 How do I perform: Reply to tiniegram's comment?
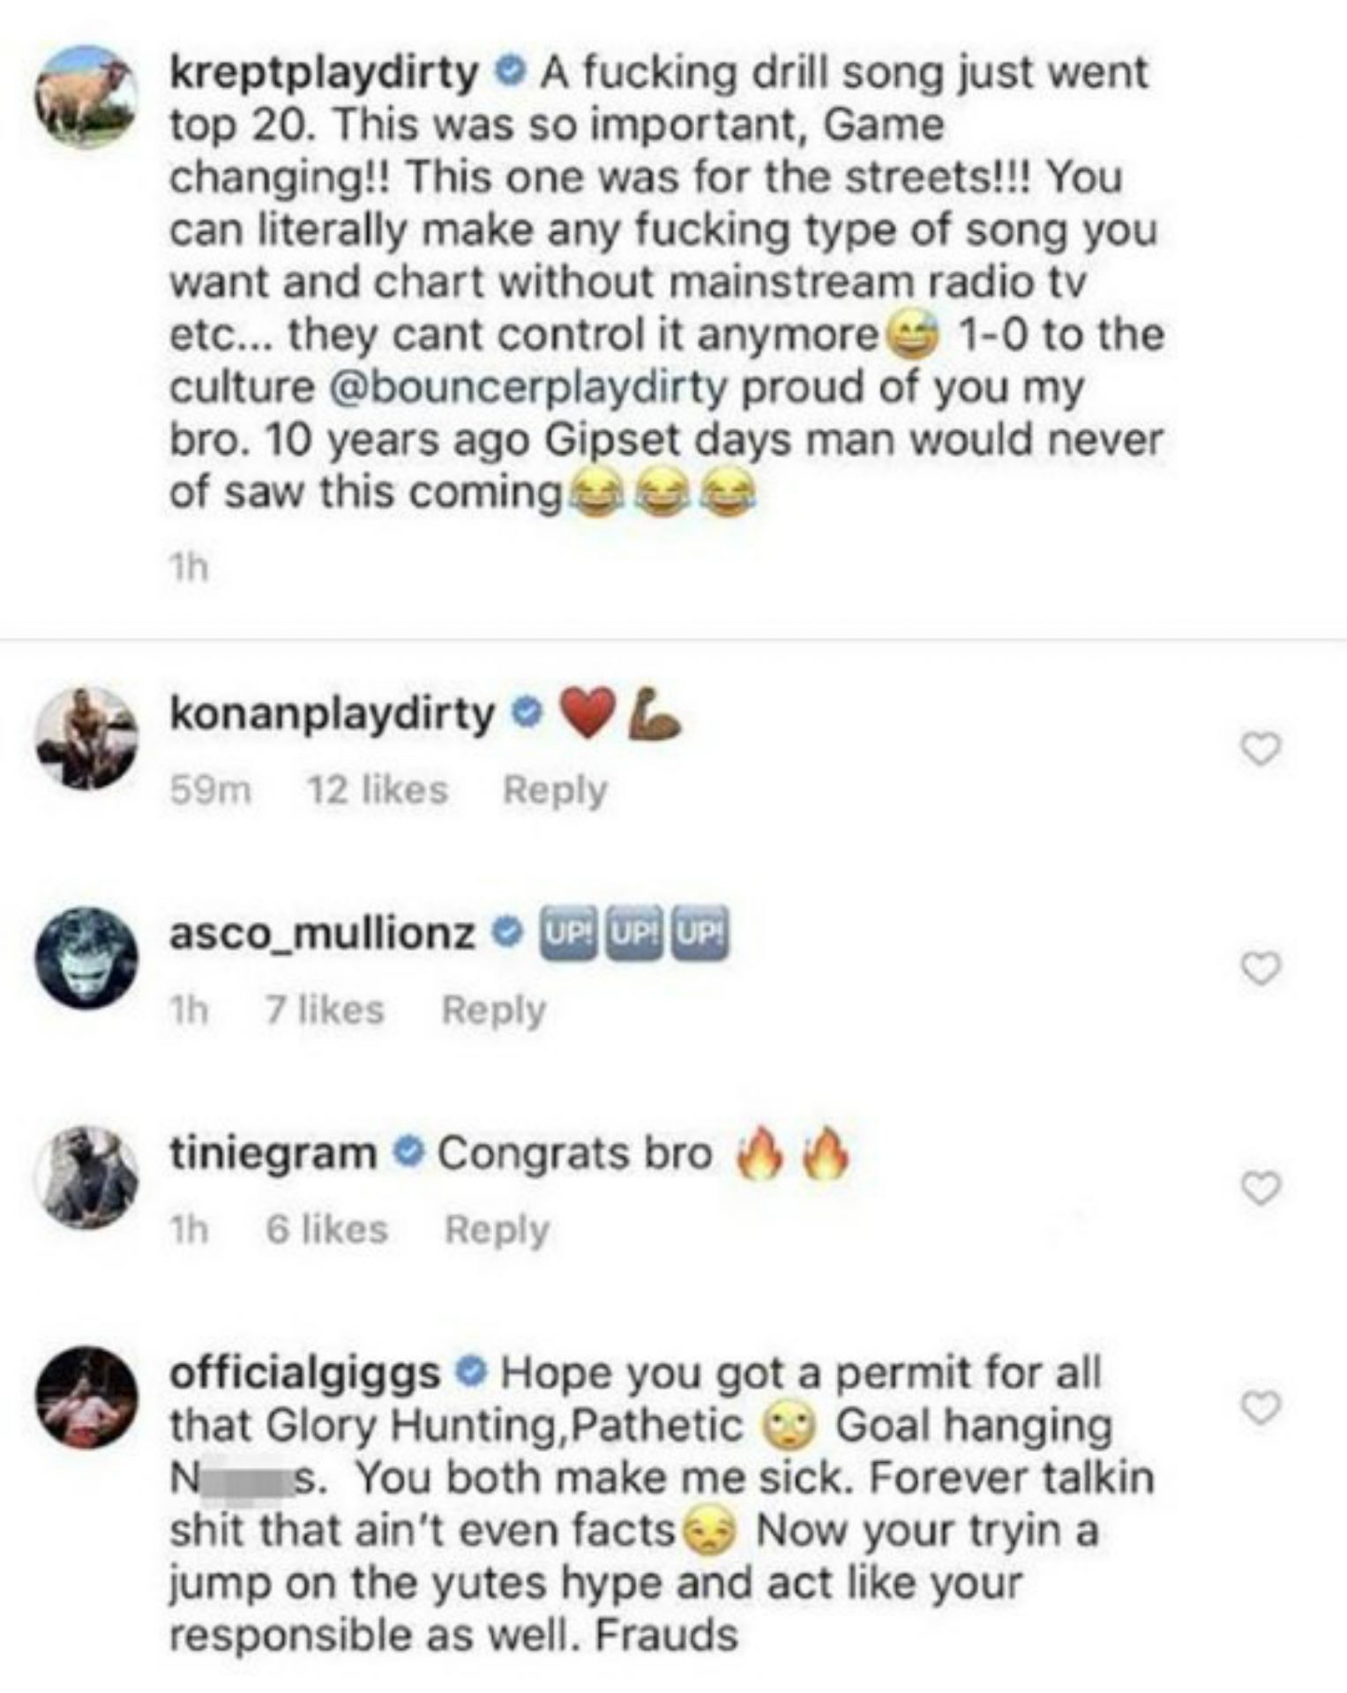pos(497,1230)
